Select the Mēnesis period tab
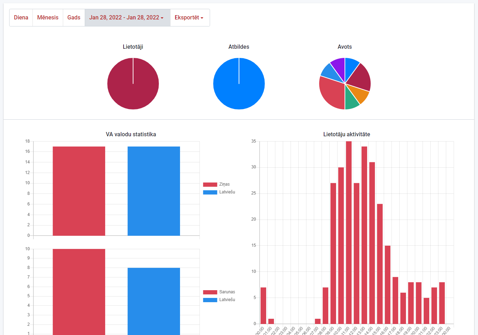Image resolution: width=478 pixels, height=335 pixels. tap(48, 18)
